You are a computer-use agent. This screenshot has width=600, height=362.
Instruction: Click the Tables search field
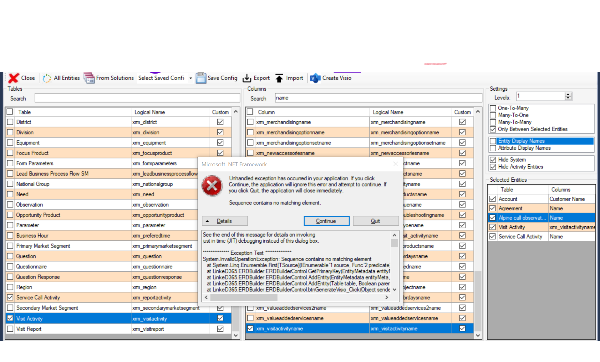137,98
